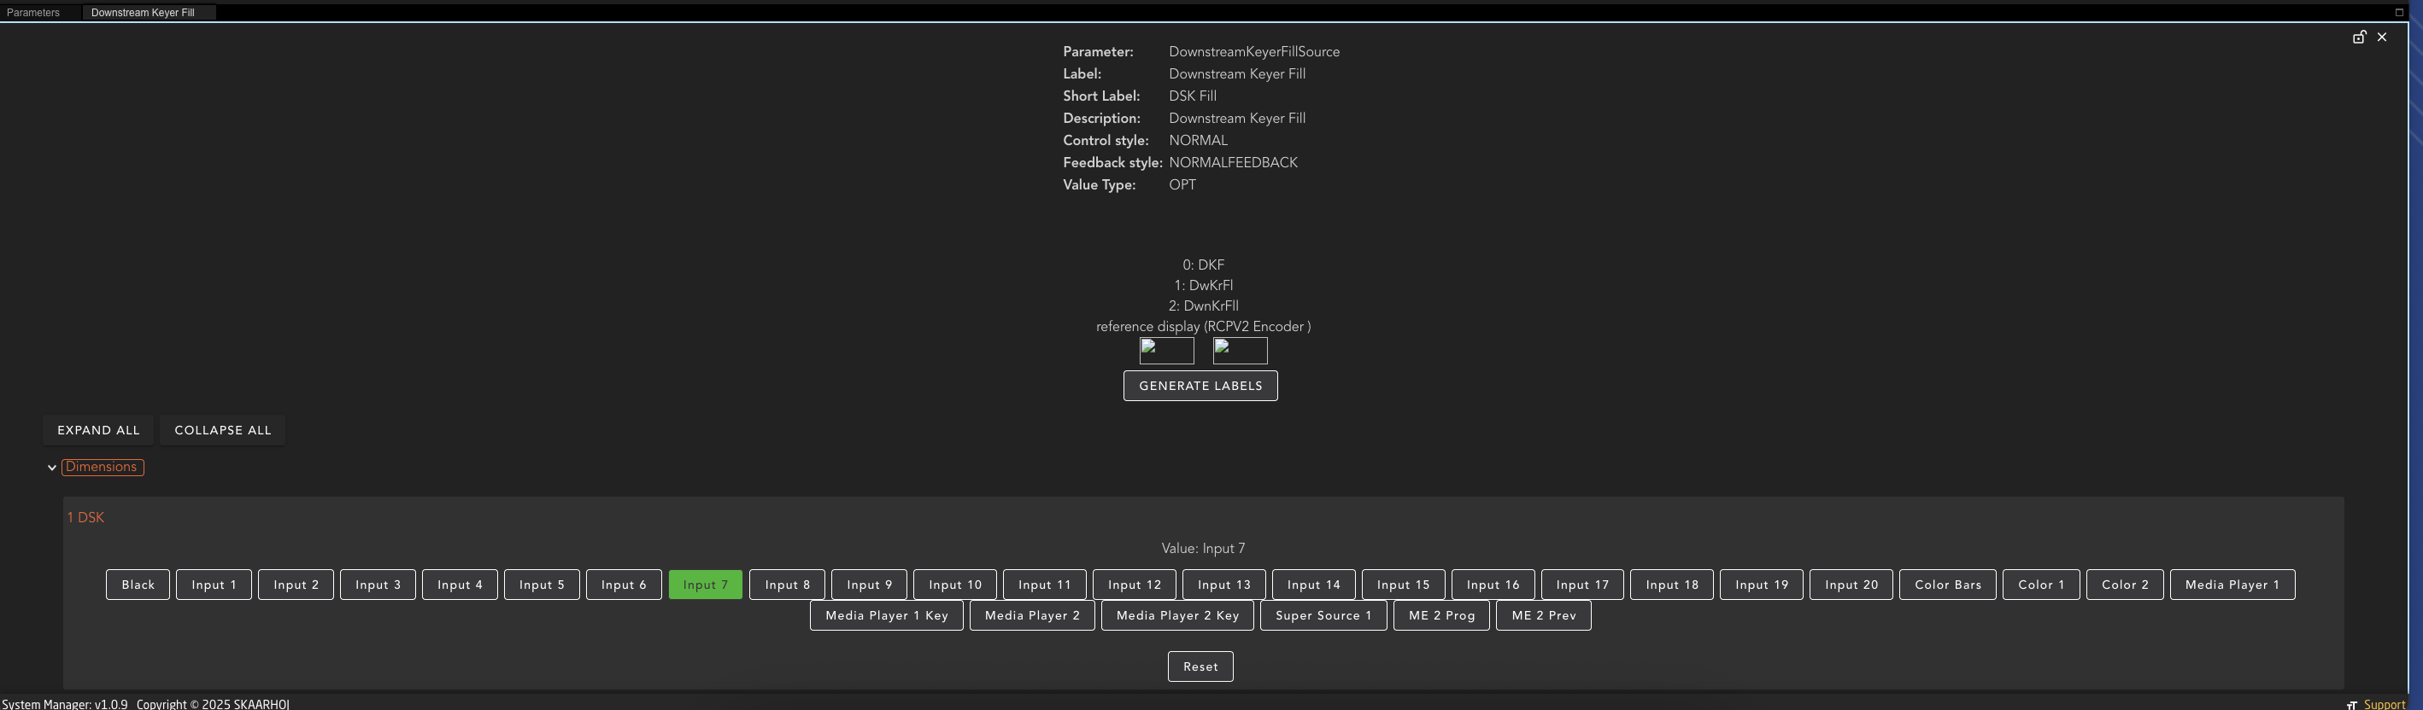Click the first reference display thumbnail
This screenshot has height=710, width=2423.
coord(1166,350)
